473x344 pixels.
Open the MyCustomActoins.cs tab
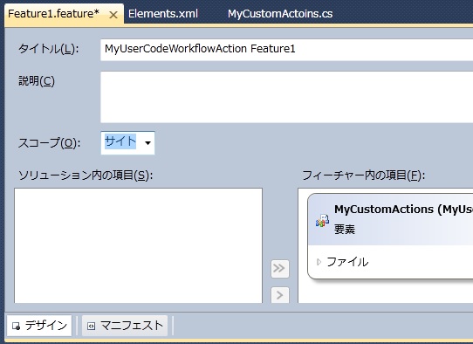point(280,14)
